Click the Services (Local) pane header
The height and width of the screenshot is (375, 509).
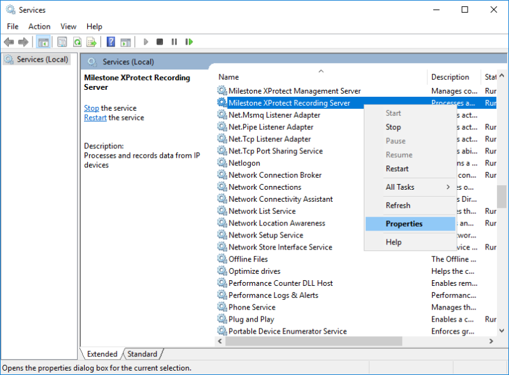coord(129,62)
